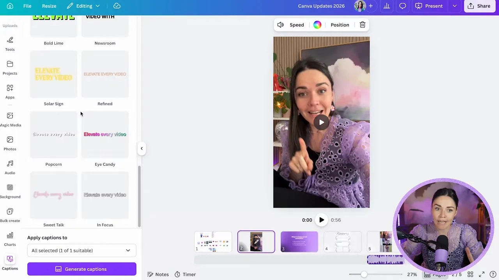The width and height of the screenshot is (499, 280).
Task: Click the Canva Updates 2026 title
Action: [321, 6]
